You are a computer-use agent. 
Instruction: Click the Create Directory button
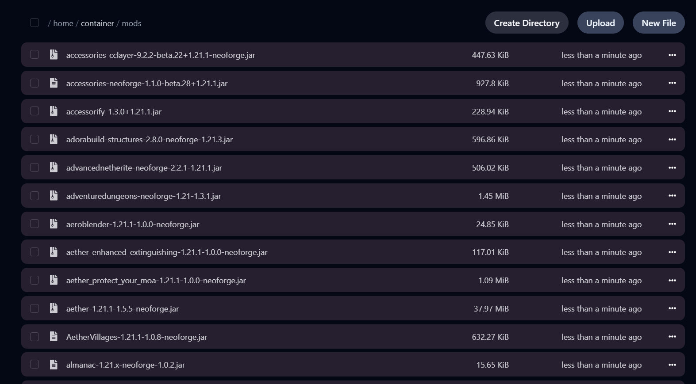click(527, 23)
